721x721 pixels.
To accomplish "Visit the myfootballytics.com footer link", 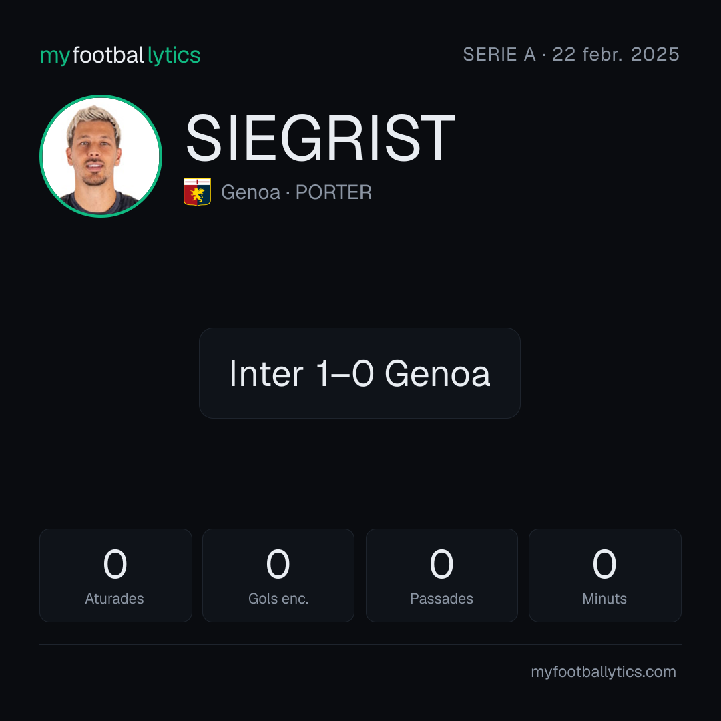I will pos(604,672).
